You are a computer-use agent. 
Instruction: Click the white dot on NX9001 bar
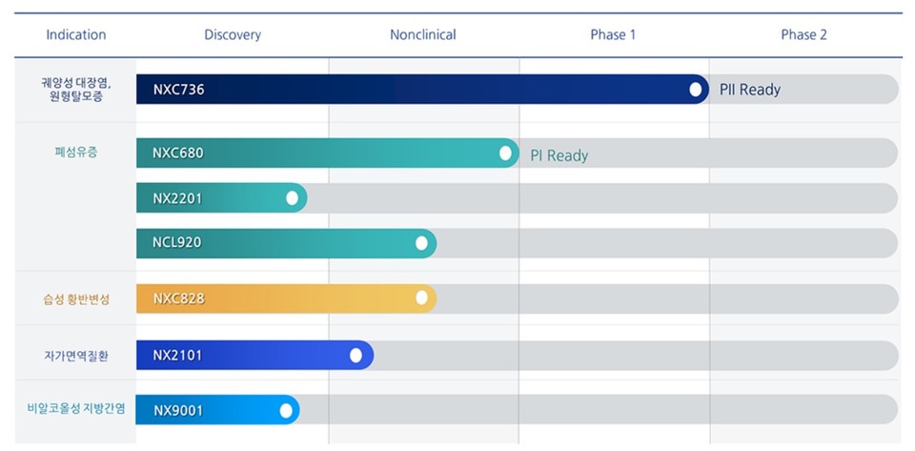(x=285, y=410)
